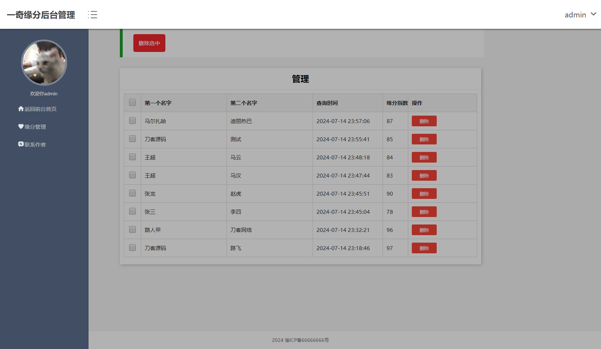Viewport: 601px width, 349px height.
Task: Delete the row containing 测试
Action: coord(424,139)
